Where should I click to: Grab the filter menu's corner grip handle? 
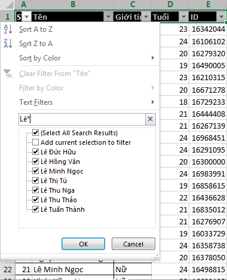pyautogui.click(x=157, y=257)
